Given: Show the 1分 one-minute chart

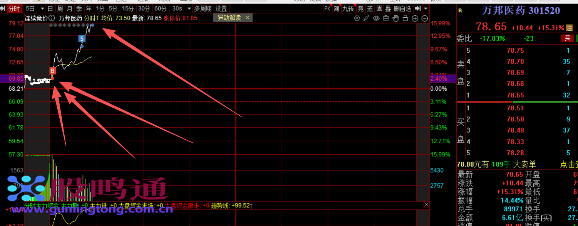Looking at the screenshot, I should click(x=100, y=8).
